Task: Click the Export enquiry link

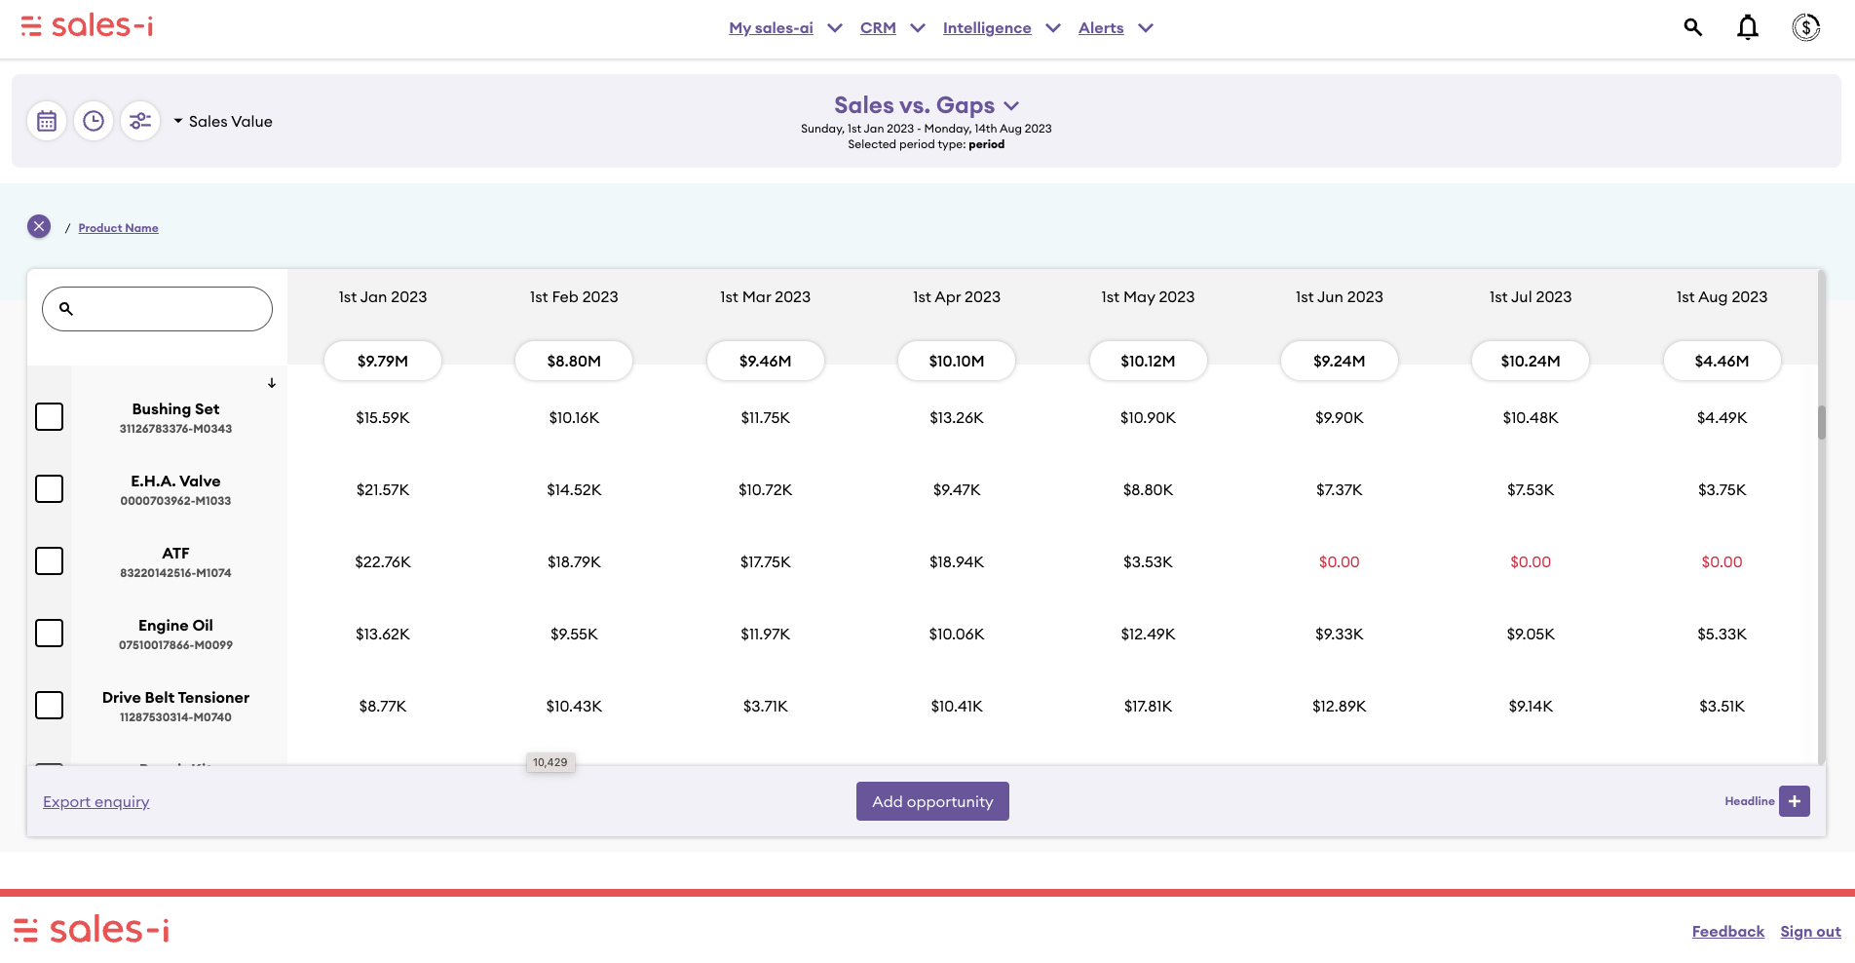Action: point(96,802)
